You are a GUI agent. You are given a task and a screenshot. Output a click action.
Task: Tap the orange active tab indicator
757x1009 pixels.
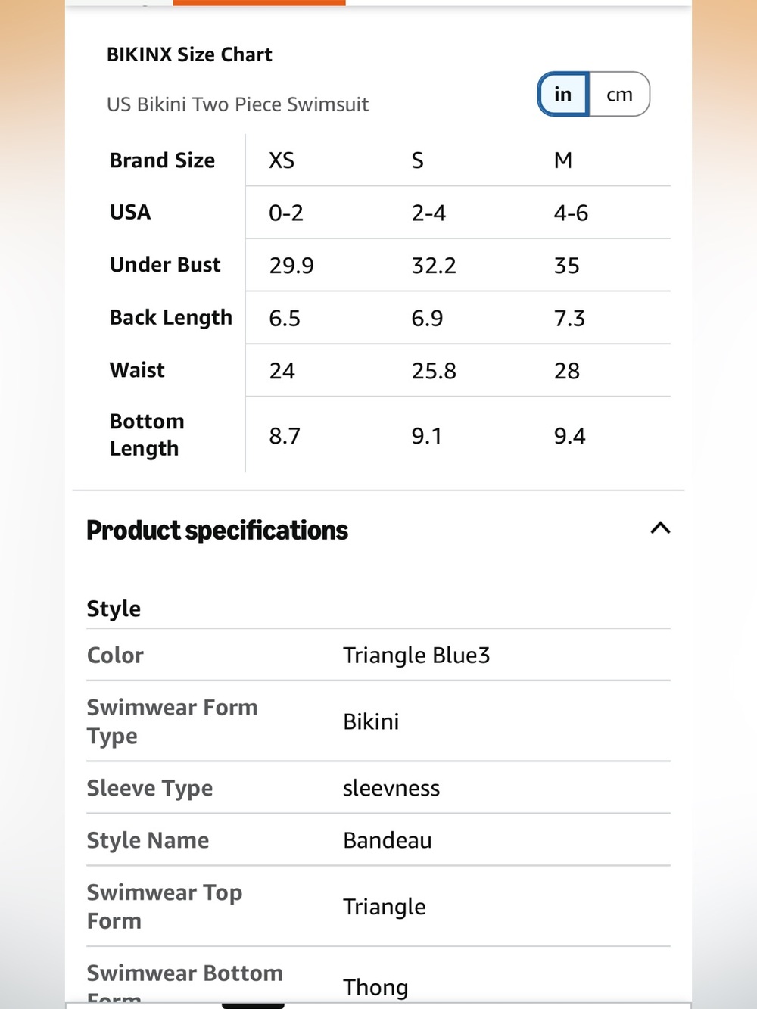pyautogui.click(x=259, y=3)
